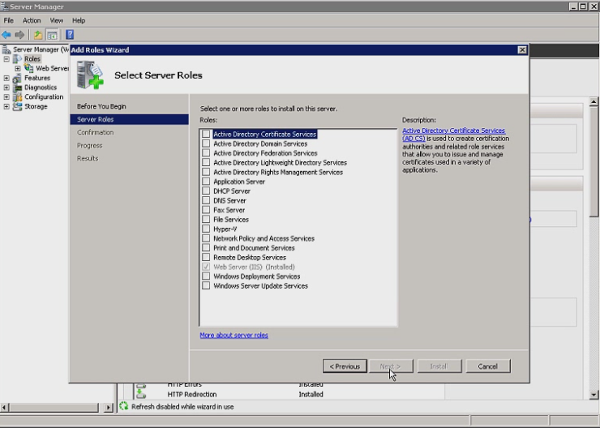Select the Server Roles wizard step
The height and width of the screenshot is (428, 600).
coord(130,119)
